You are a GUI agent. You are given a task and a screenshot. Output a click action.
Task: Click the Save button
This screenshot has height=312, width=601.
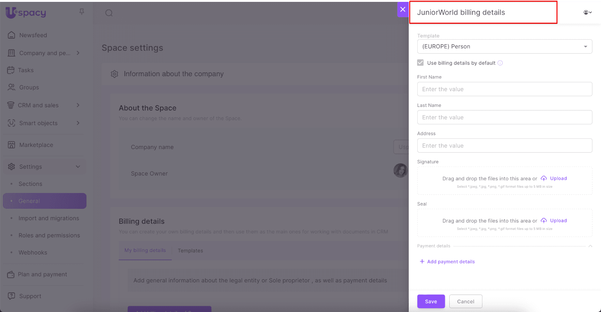[x=431, y=301]
